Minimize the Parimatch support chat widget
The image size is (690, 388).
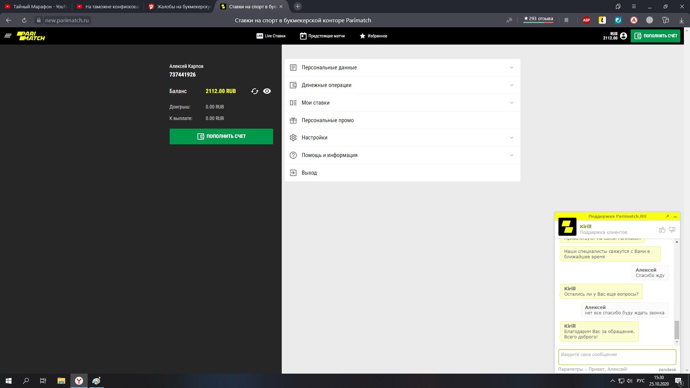pos(675,217)
